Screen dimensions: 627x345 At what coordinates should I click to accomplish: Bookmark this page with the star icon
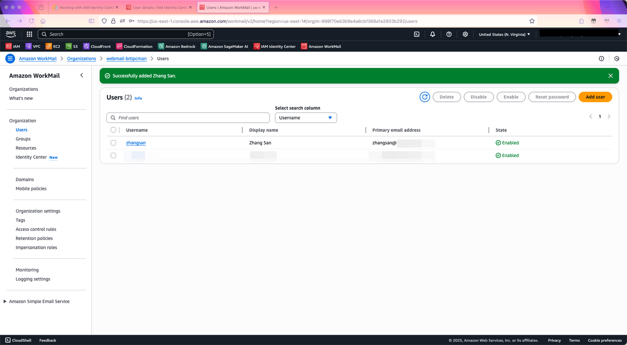532,21
